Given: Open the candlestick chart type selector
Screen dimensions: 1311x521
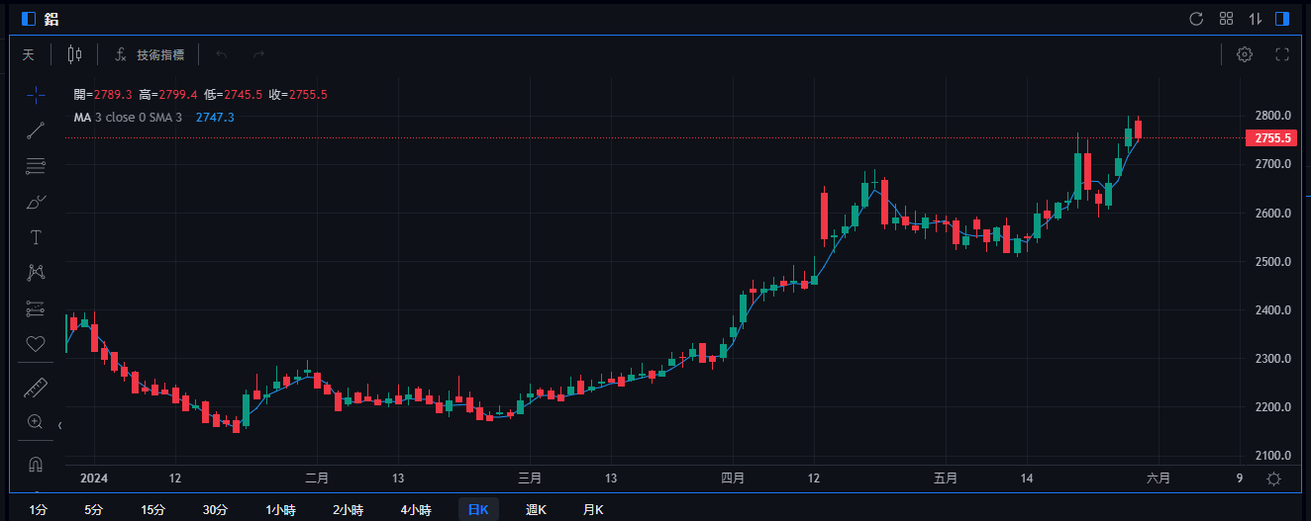Looking at the screenshot, I should (75, 54).
